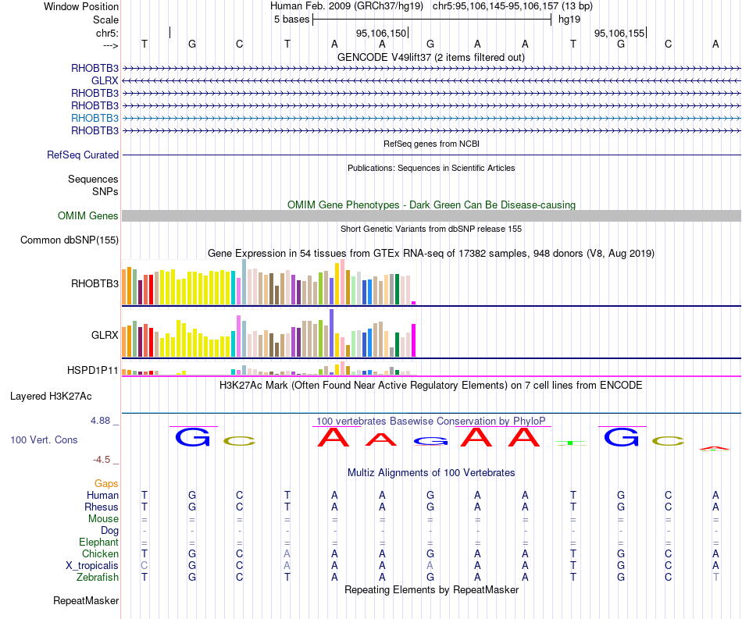Click the RHOBTB3 GTEx expression bar chart
Viewport: 742px width, 619px height.
[269, 283]
